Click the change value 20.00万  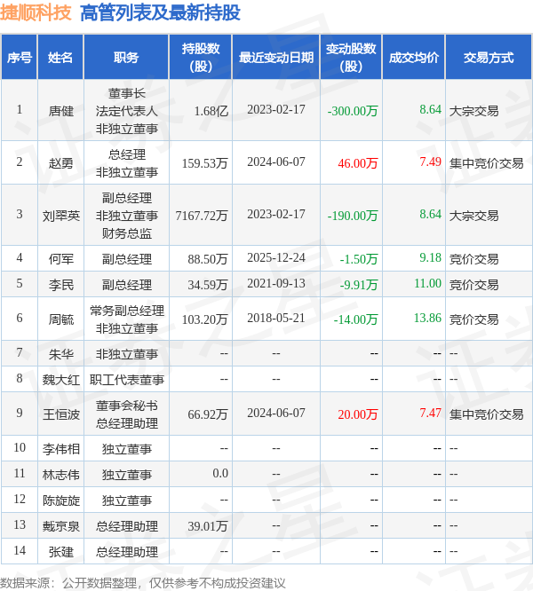358,414
